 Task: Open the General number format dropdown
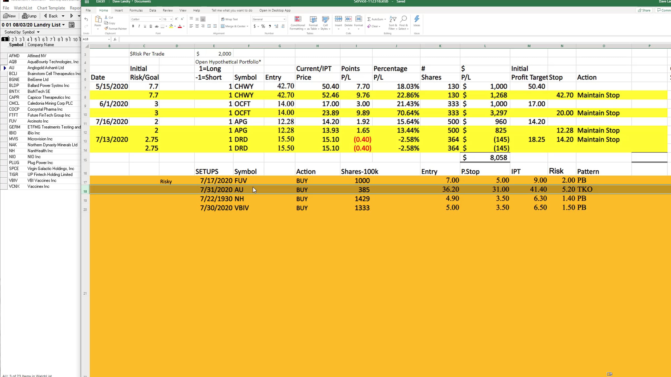click(x=284, y=19)
